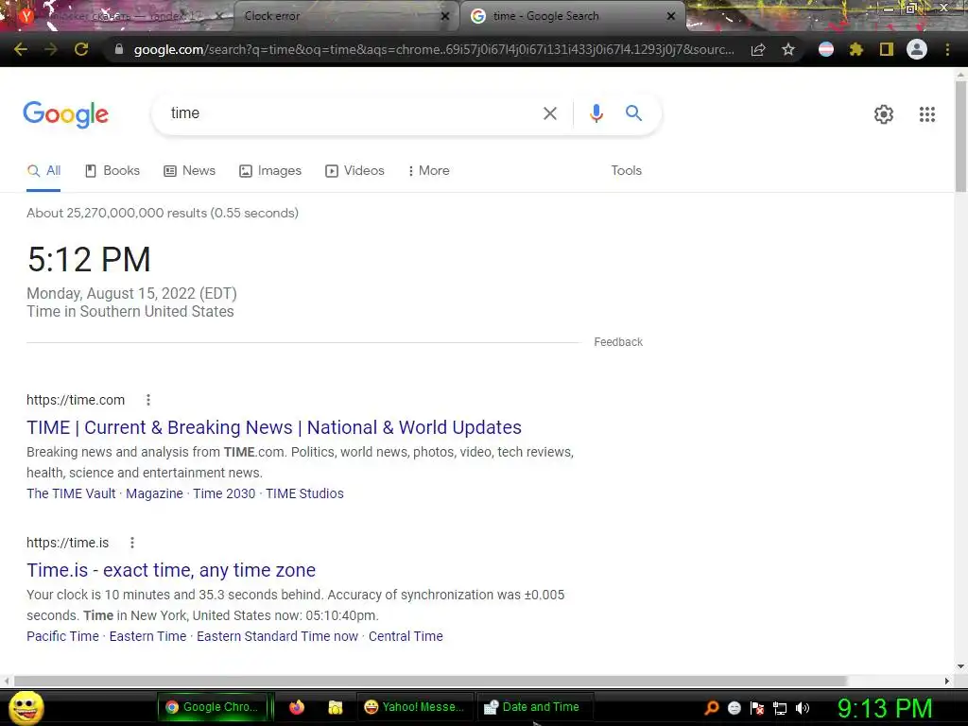Open the folder icon in the taskbar
The width and height of the screenshot is (968, 726).
[x=336, y=707]
